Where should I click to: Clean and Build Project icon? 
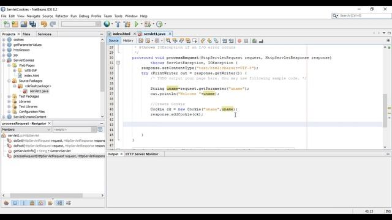[x=127, y=24]
